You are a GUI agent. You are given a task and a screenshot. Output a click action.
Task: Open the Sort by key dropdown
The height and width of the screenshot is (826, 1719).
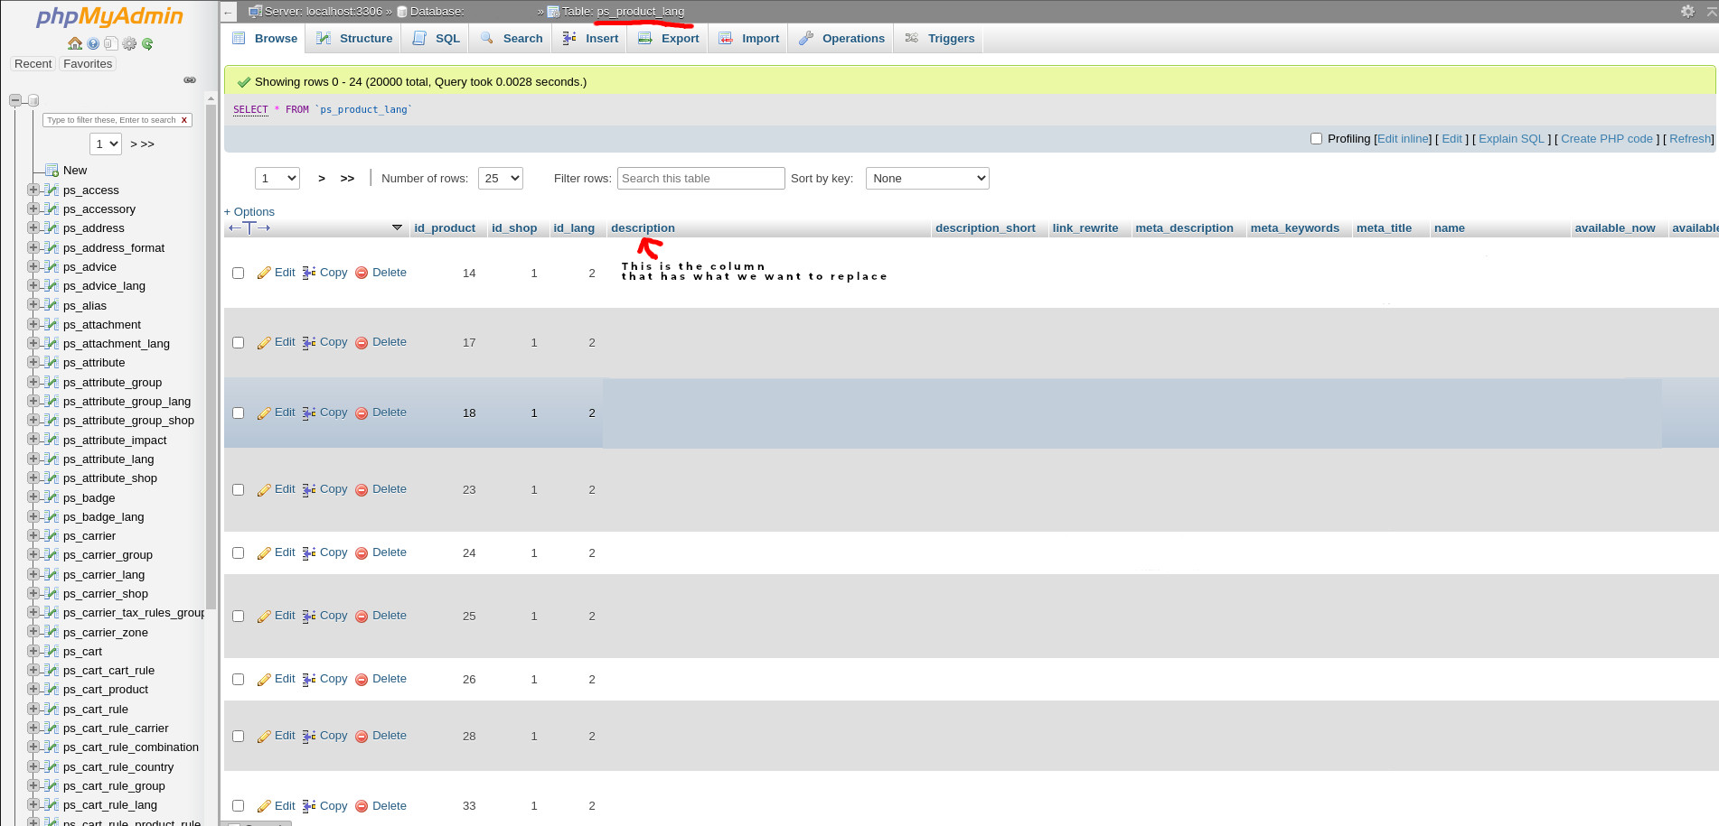926,178
